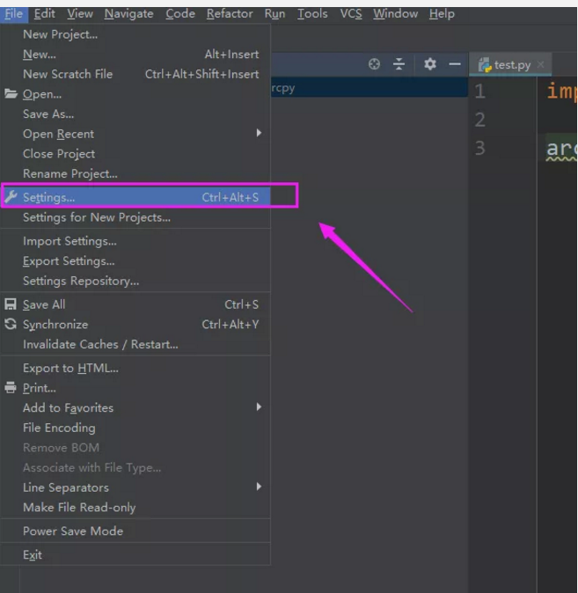This screenshot has width=578, height=593.
Task: Toggle Power Save Mode entry
Action: (x=135, y=531)
